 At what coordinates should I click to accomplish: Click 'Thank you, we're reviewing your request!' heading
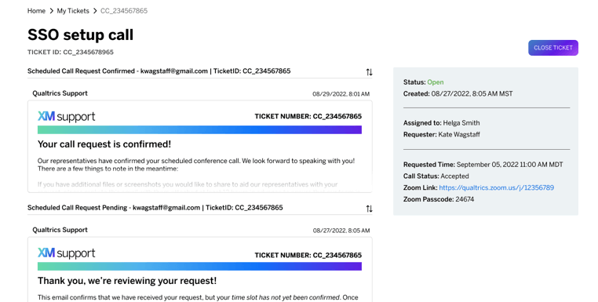127,281
